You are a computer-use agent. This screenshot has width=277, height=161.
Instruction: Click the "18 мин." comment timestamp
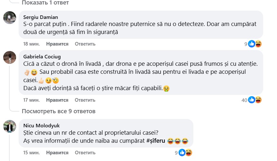pos(32,44)
